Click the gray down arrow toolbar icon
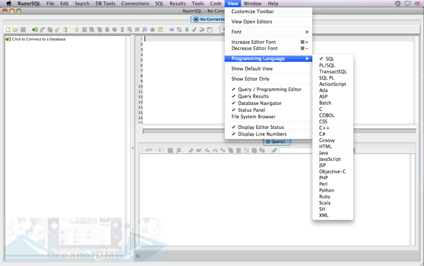 (187, 30)
